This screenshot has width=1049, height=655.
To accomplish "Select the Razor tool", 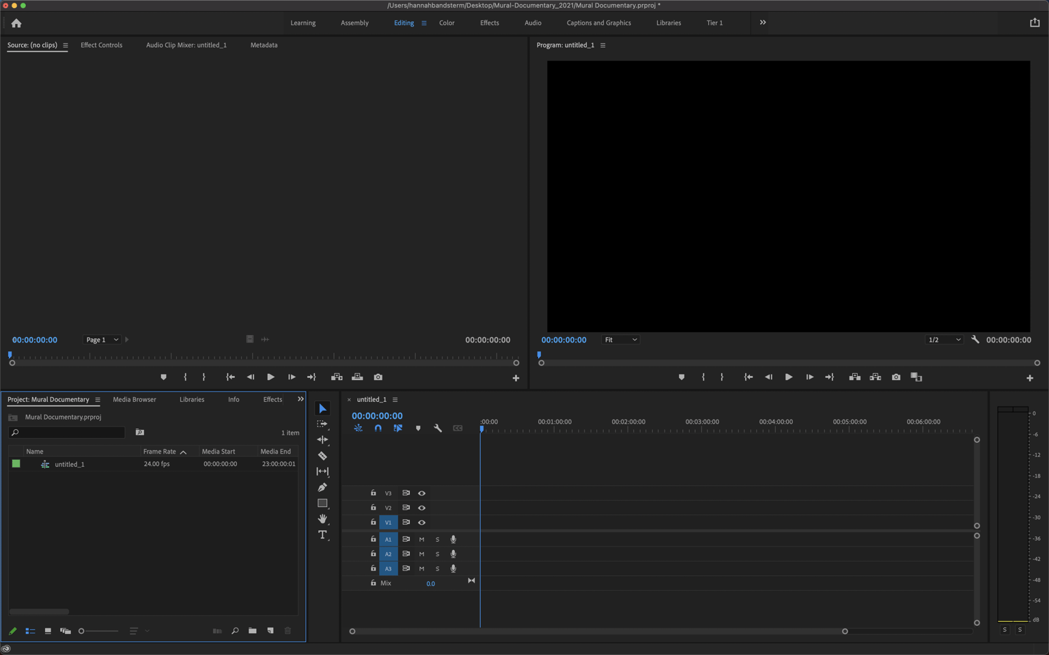I will click(x=322, y=456).
